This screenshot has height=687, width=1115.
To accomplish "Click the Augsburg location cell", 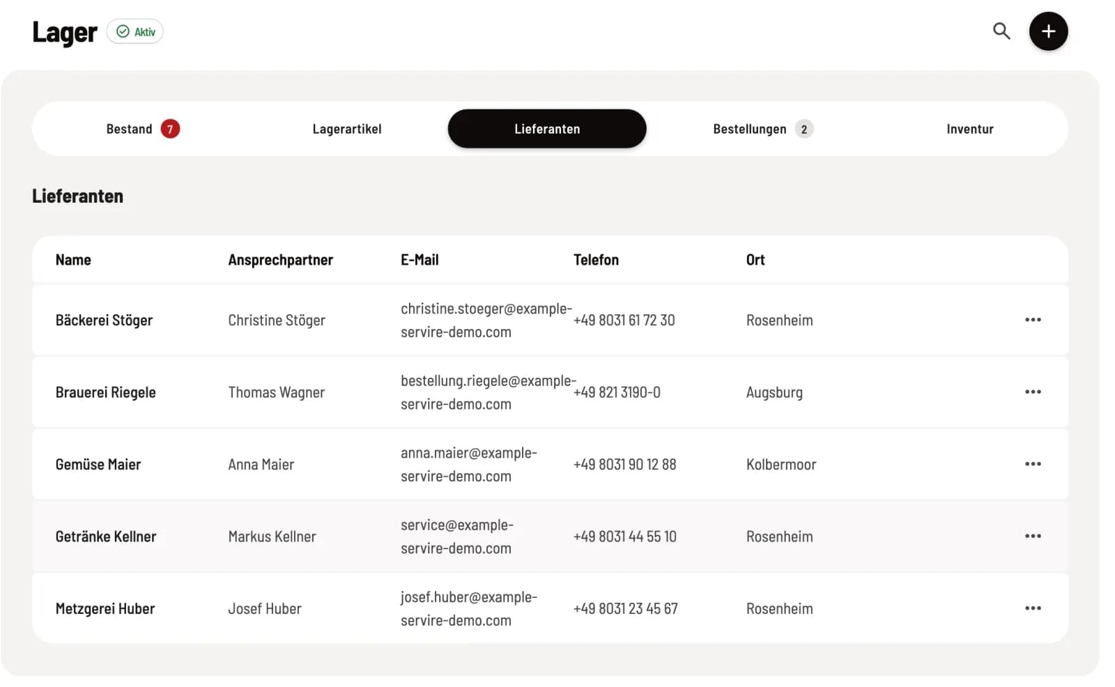I will click(x=774, y=392).
